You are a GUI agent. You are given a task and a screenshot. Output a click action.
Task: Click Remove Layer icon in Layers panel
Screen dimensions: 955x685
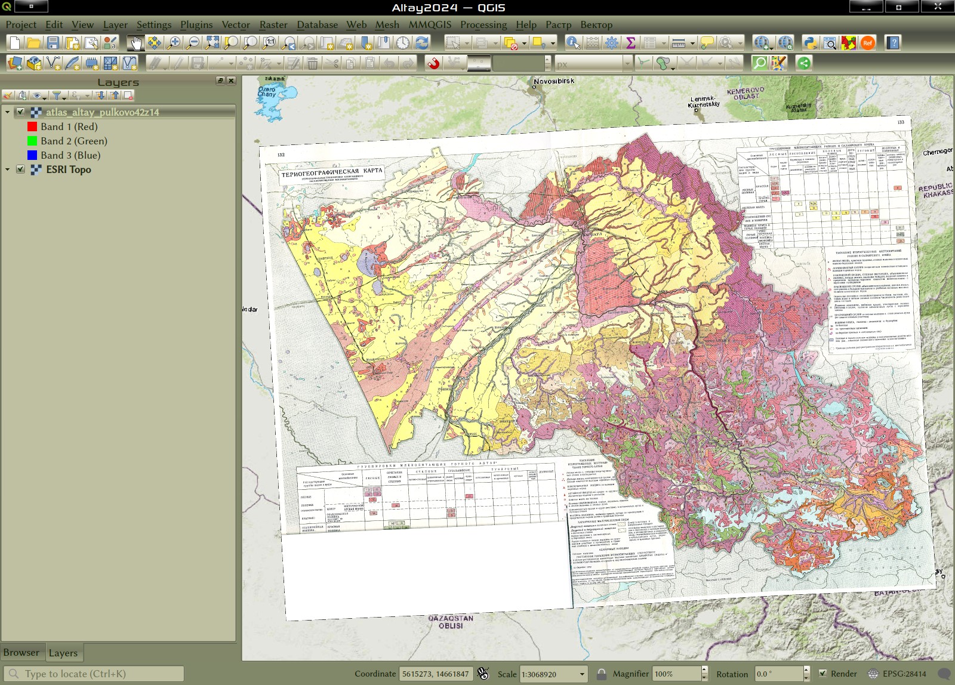[128, 95]
